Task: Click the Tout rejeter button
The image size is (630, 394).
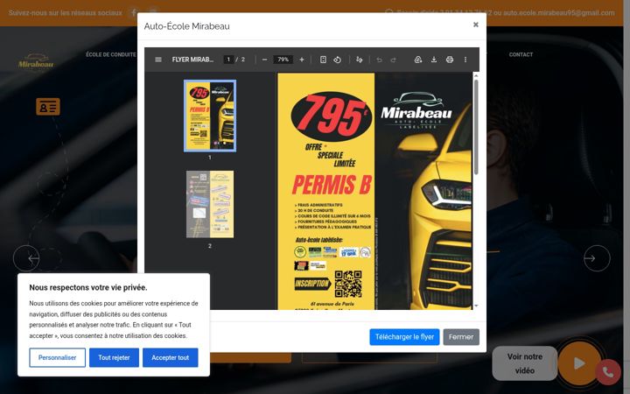Action: [x=114, y=357]
